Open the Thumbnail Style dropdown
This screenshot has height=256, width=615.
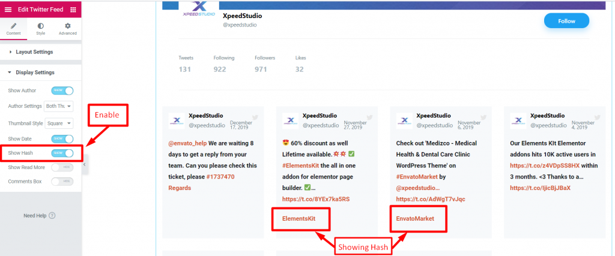tap(59, 124)
